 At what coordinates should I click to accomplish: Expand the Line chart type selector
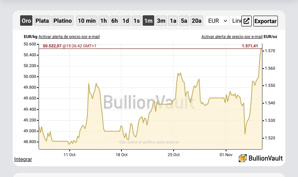coord(236,21)
